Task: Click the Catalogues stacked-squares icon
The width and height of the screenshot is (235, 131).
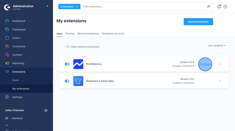Action: (x=7, y=29)
